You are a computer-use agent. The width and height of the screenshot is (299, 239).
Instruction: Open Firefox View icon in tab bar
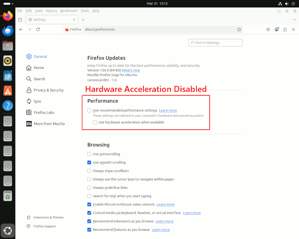click(x=20, y=20)
